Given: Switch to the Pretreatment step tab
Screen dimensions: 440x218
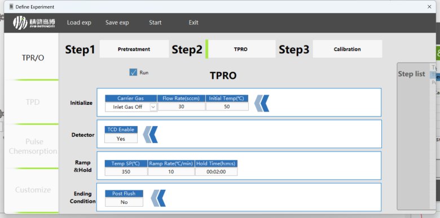Looking at the screenshot, I should (x=134, y=49).
